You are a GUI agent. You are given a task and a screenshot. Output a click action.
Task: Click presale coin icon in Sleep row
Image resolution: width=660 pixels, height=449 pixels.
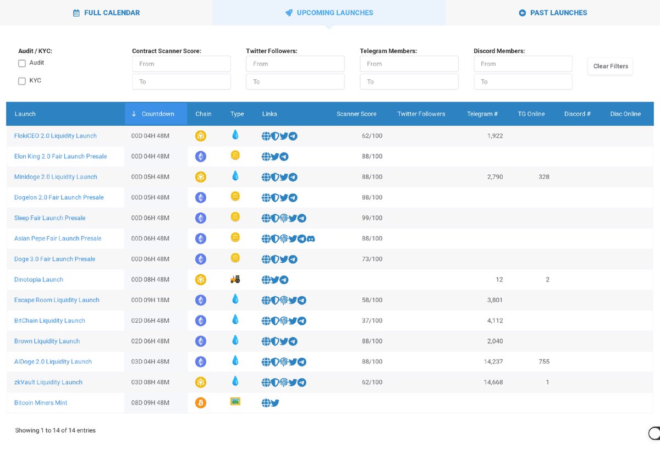pyautogui.click(x=235, y=217)
